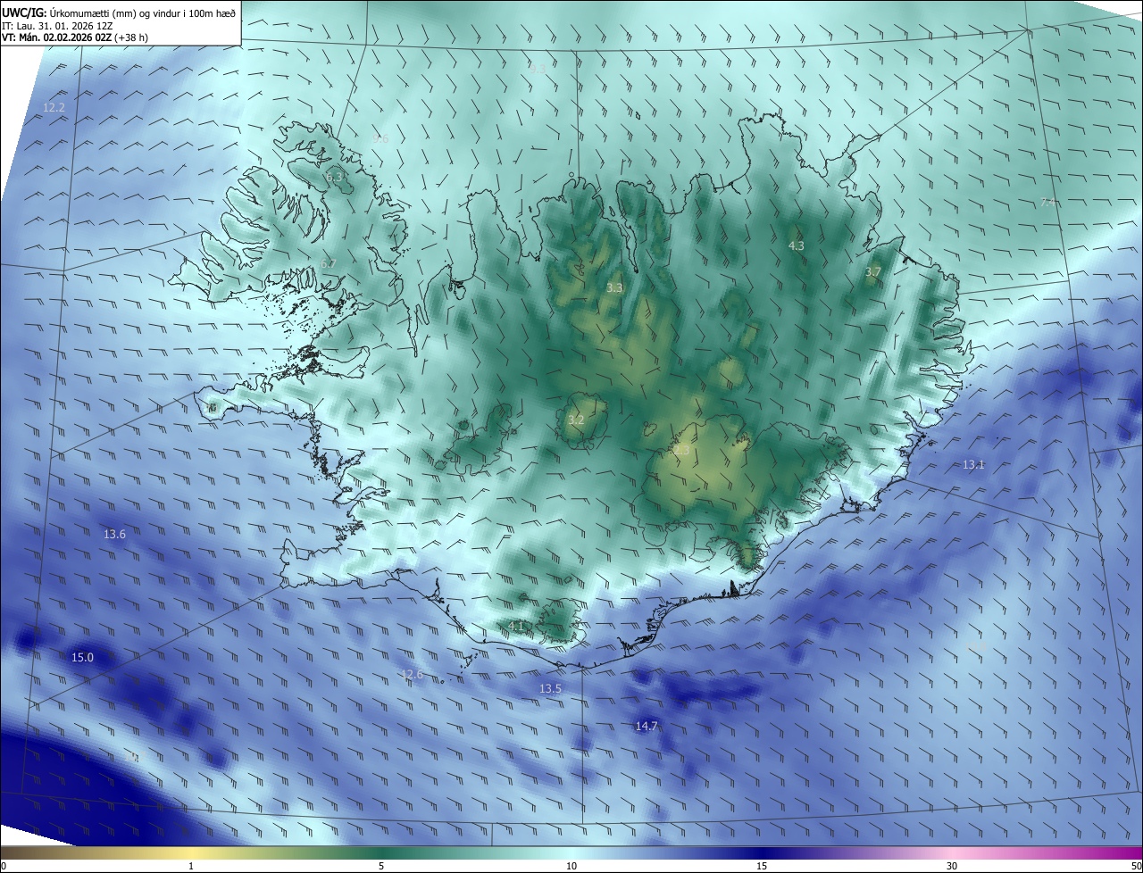Image resolution: width=1143 pixels, height=873 pixels.
Task: Click the 15.0 value label on the map
Action: tap(82, 658)
